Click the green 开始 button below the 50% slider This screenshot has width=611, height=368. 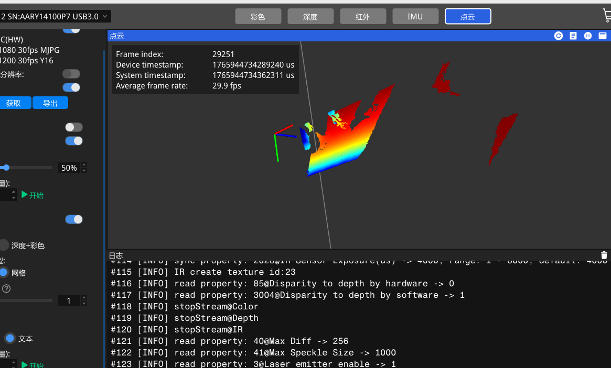click(33, 195)
